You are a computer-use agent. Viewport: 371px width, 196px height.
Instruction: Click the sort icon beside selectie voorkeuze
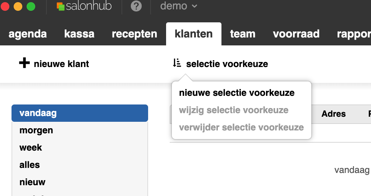(x=177, y=63)
